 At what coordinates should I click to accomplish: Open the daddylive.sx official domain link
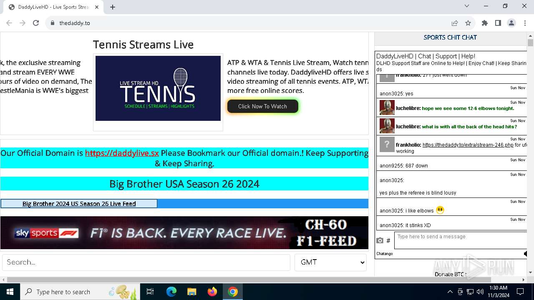coord(122,153)
